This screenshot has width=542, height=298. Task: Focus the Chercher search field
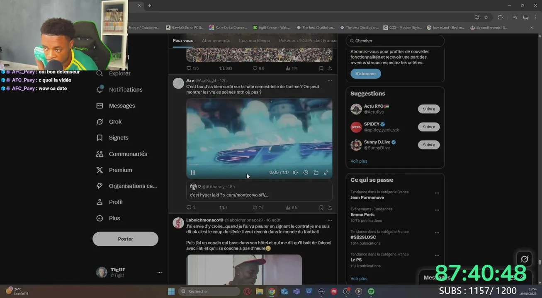tap(395, 41)
